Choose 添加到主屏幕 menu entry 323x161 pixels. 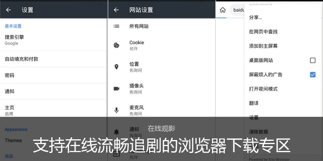(x=281, y=46)
